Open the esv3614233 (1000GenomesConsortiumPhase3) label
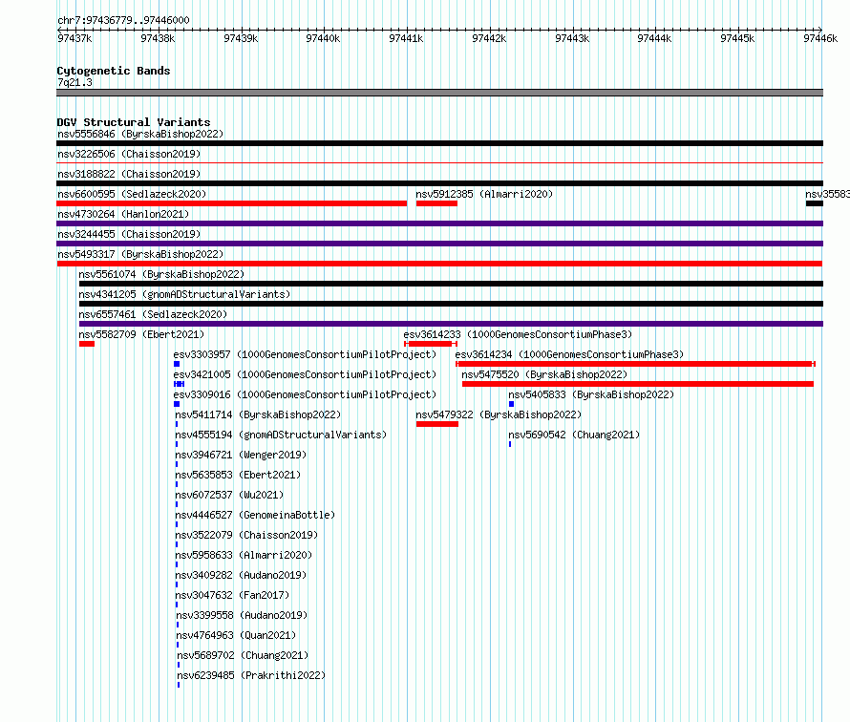The width and height of the screenshot is (850, 722). [518, 334]
